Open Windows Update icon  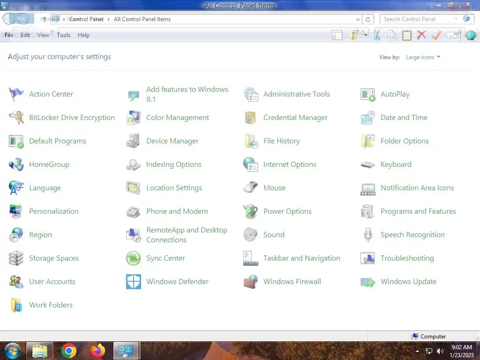(367, 282)
